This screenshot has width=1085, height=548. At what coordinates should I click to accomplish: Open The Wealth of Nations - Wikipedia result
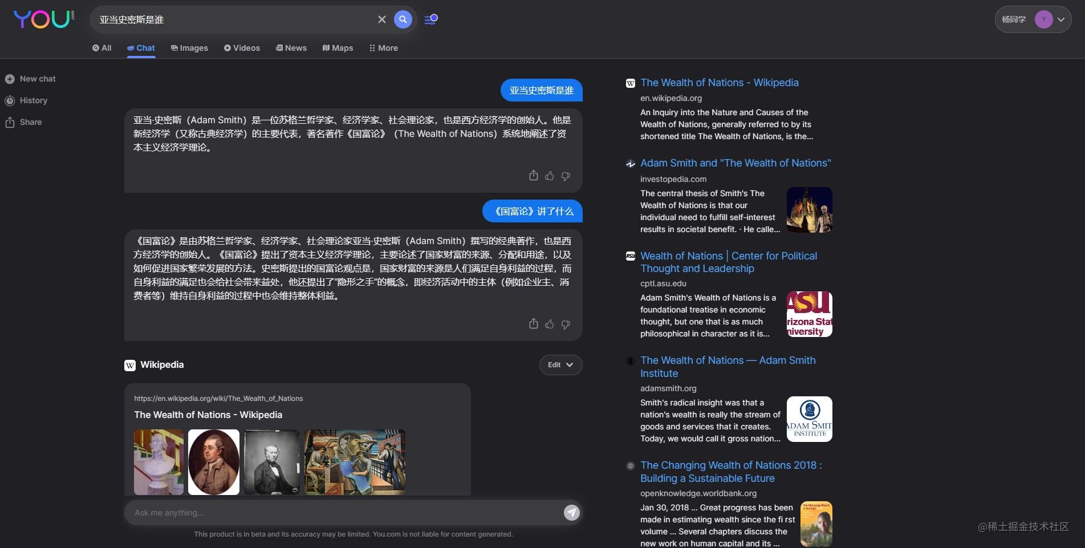(x=720, y=83)
